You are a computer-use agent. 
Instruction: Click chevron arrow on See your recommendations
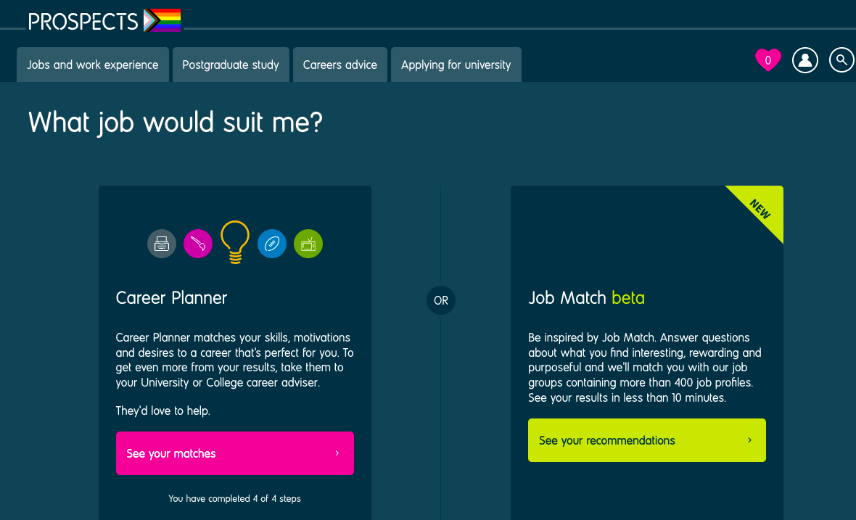point(749,440)
